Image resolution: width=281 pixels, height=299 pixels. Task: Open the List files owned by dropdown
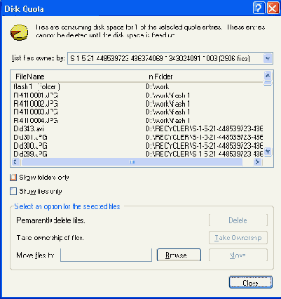tap(268, 58)
